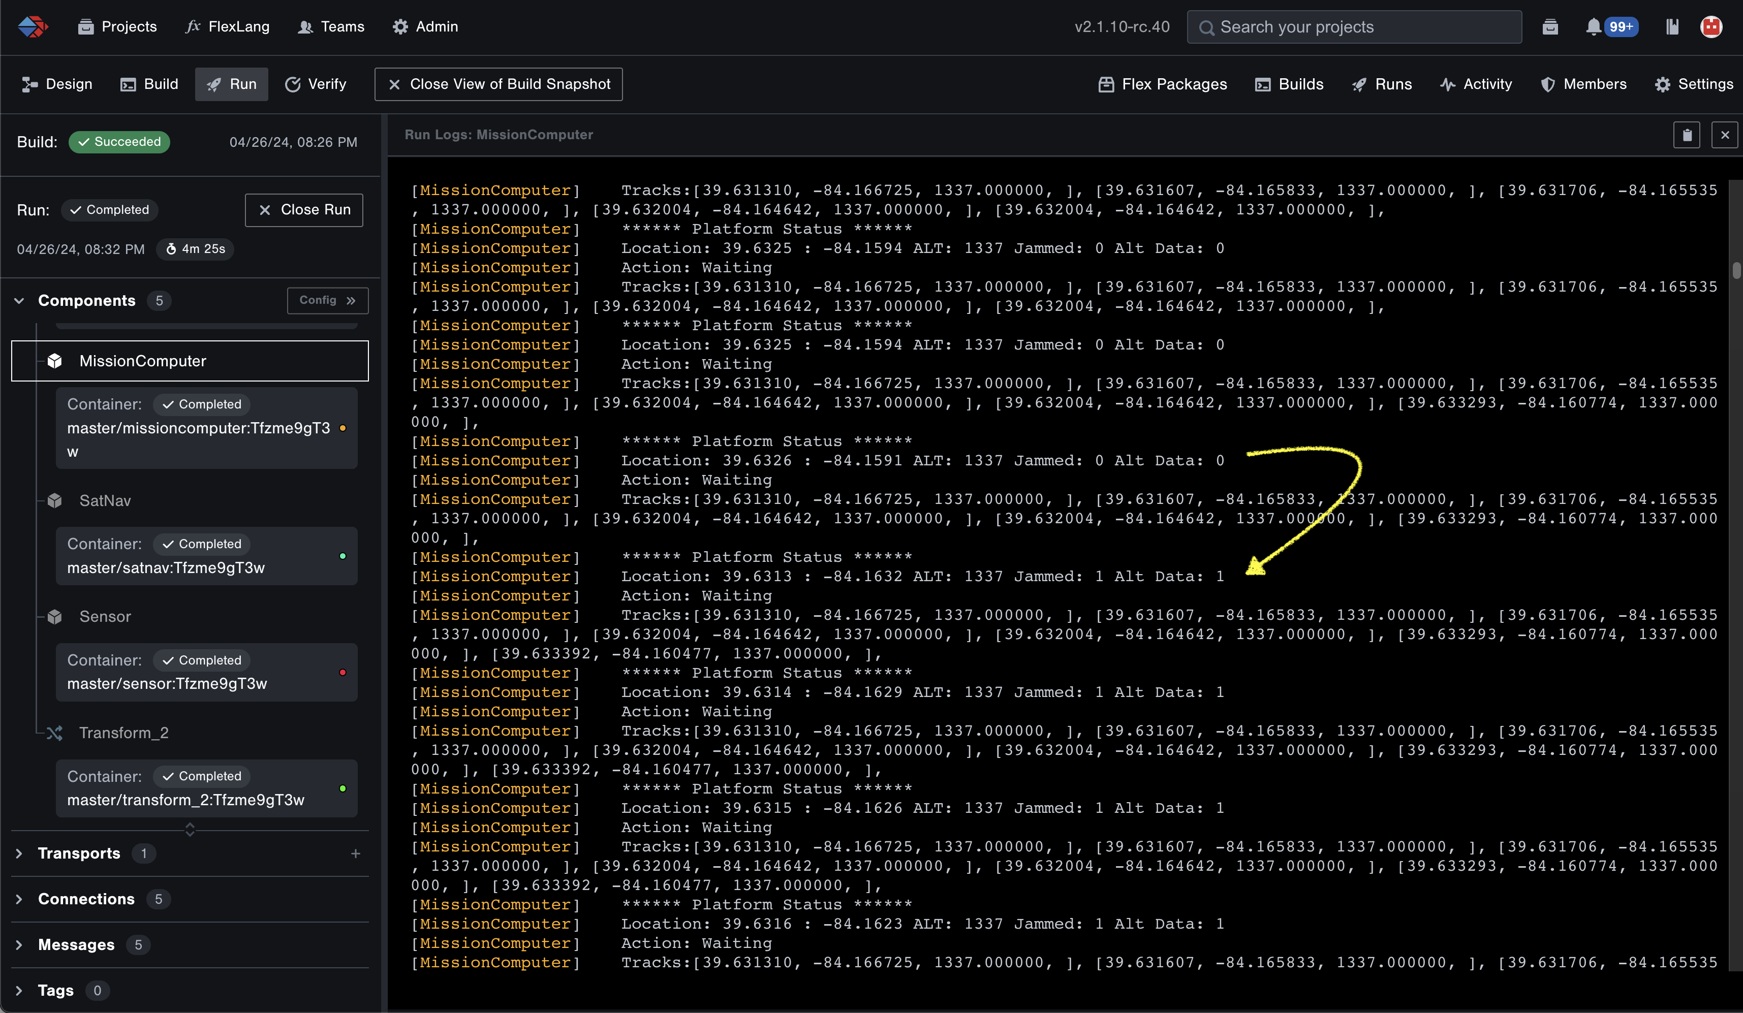This screenshot has width=1743, height=1013.
Task: Open the documentation book icon
Action: (x=1672, y=27)
